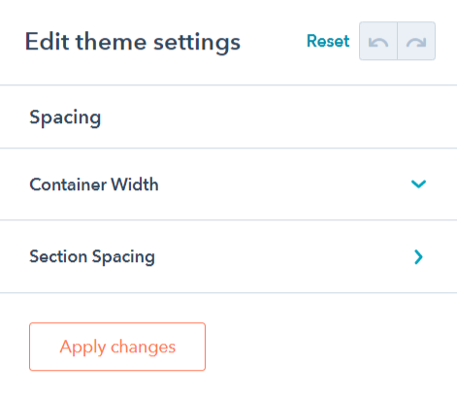
Task: Open Section Spacing via its right chevron
Action: coord(418,257)
